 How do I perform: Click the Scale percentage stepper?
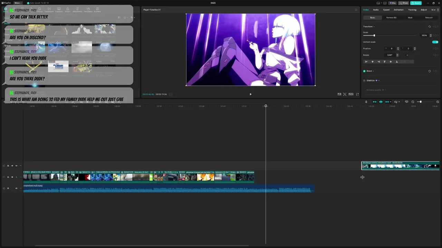pos(430,35)
